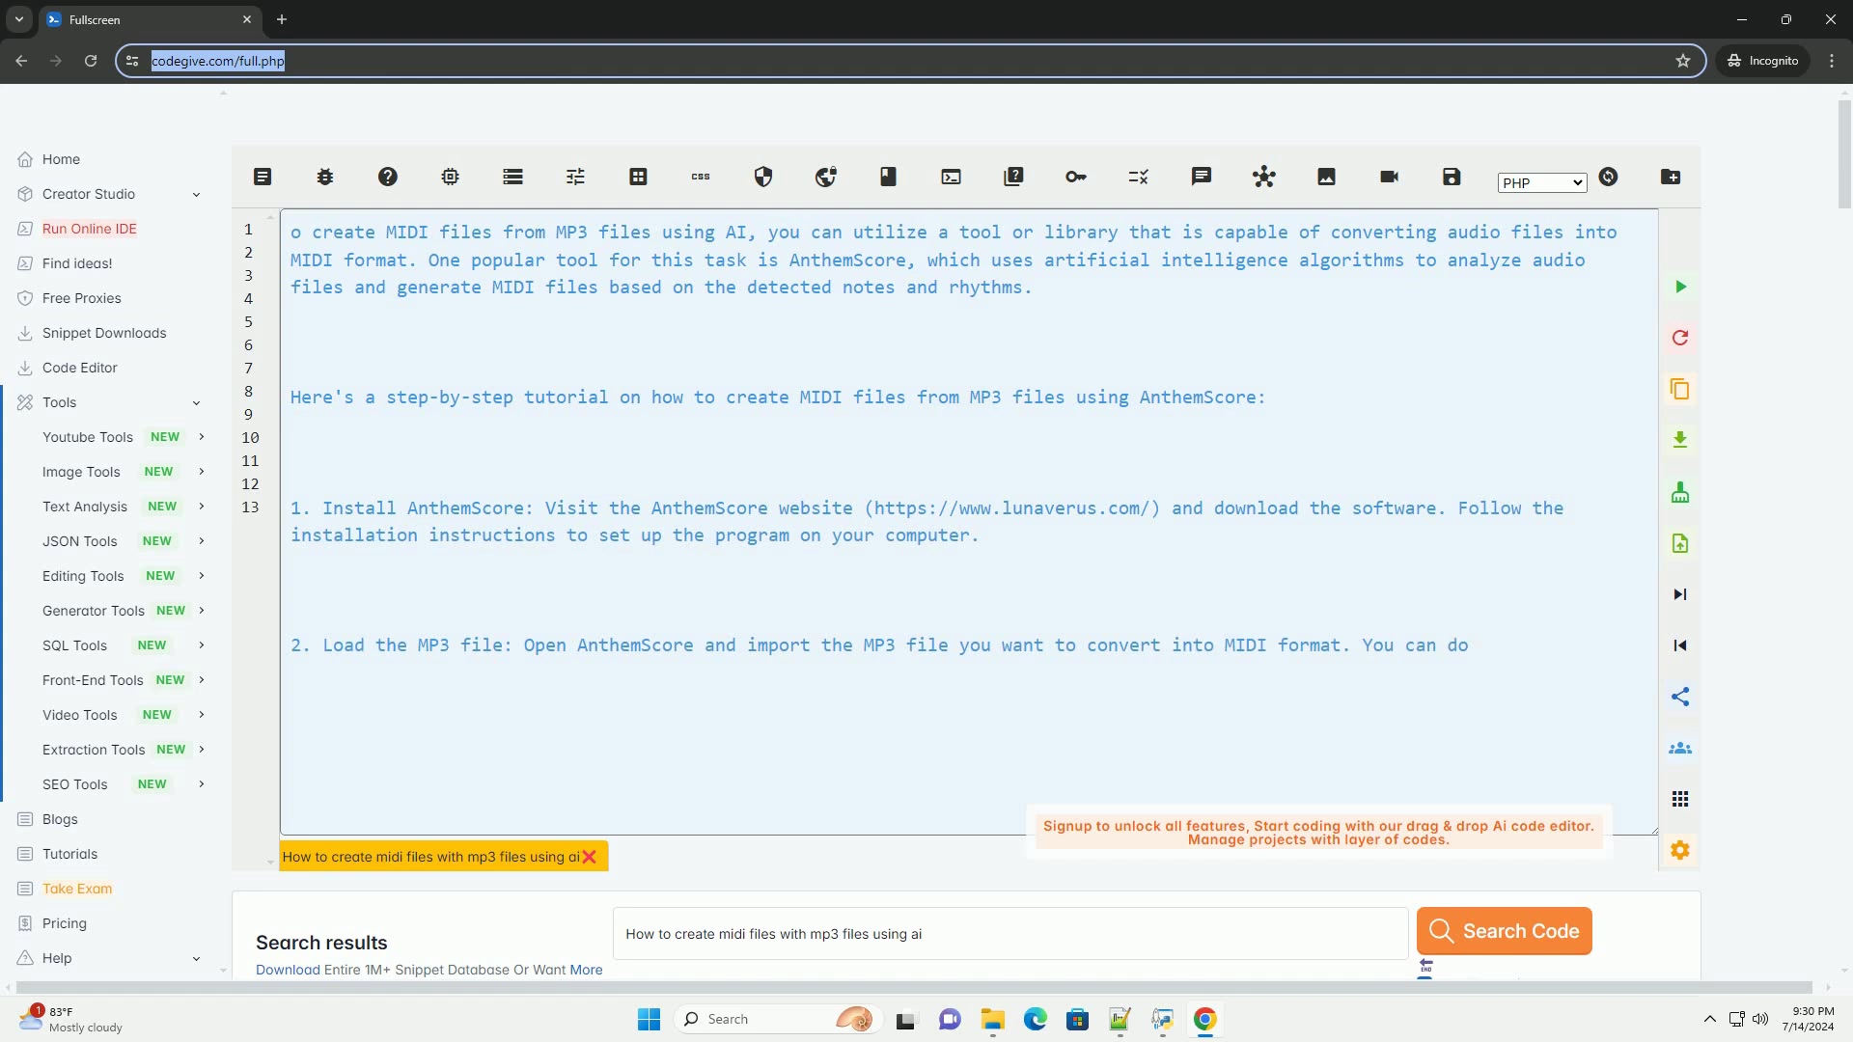The image size is (1853, 1042).
Task: Click the apps grid icon in right panel
Action: click(1680, 799)
